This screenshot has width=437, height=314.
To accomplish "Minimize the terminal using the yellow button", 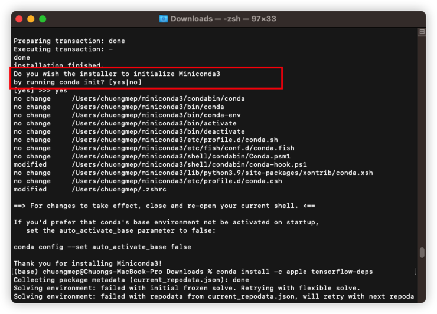I will (x=31, y=19).
